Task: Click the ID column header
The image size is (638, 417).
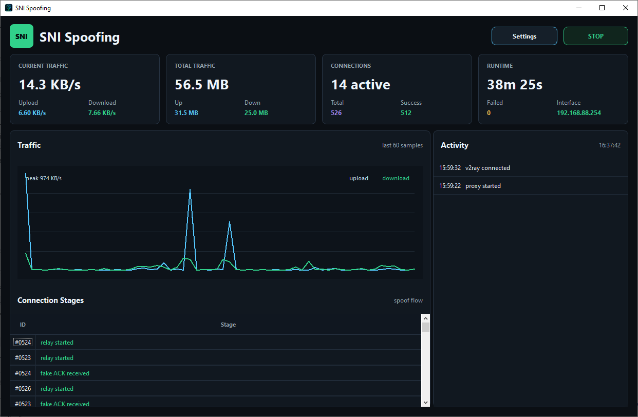Action: [23, 325]
